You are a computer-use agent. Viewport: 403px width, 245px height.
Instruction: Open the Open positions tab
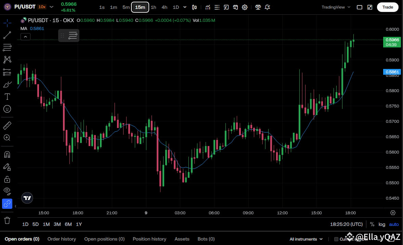pyautogui.click(x=104, y=239)
